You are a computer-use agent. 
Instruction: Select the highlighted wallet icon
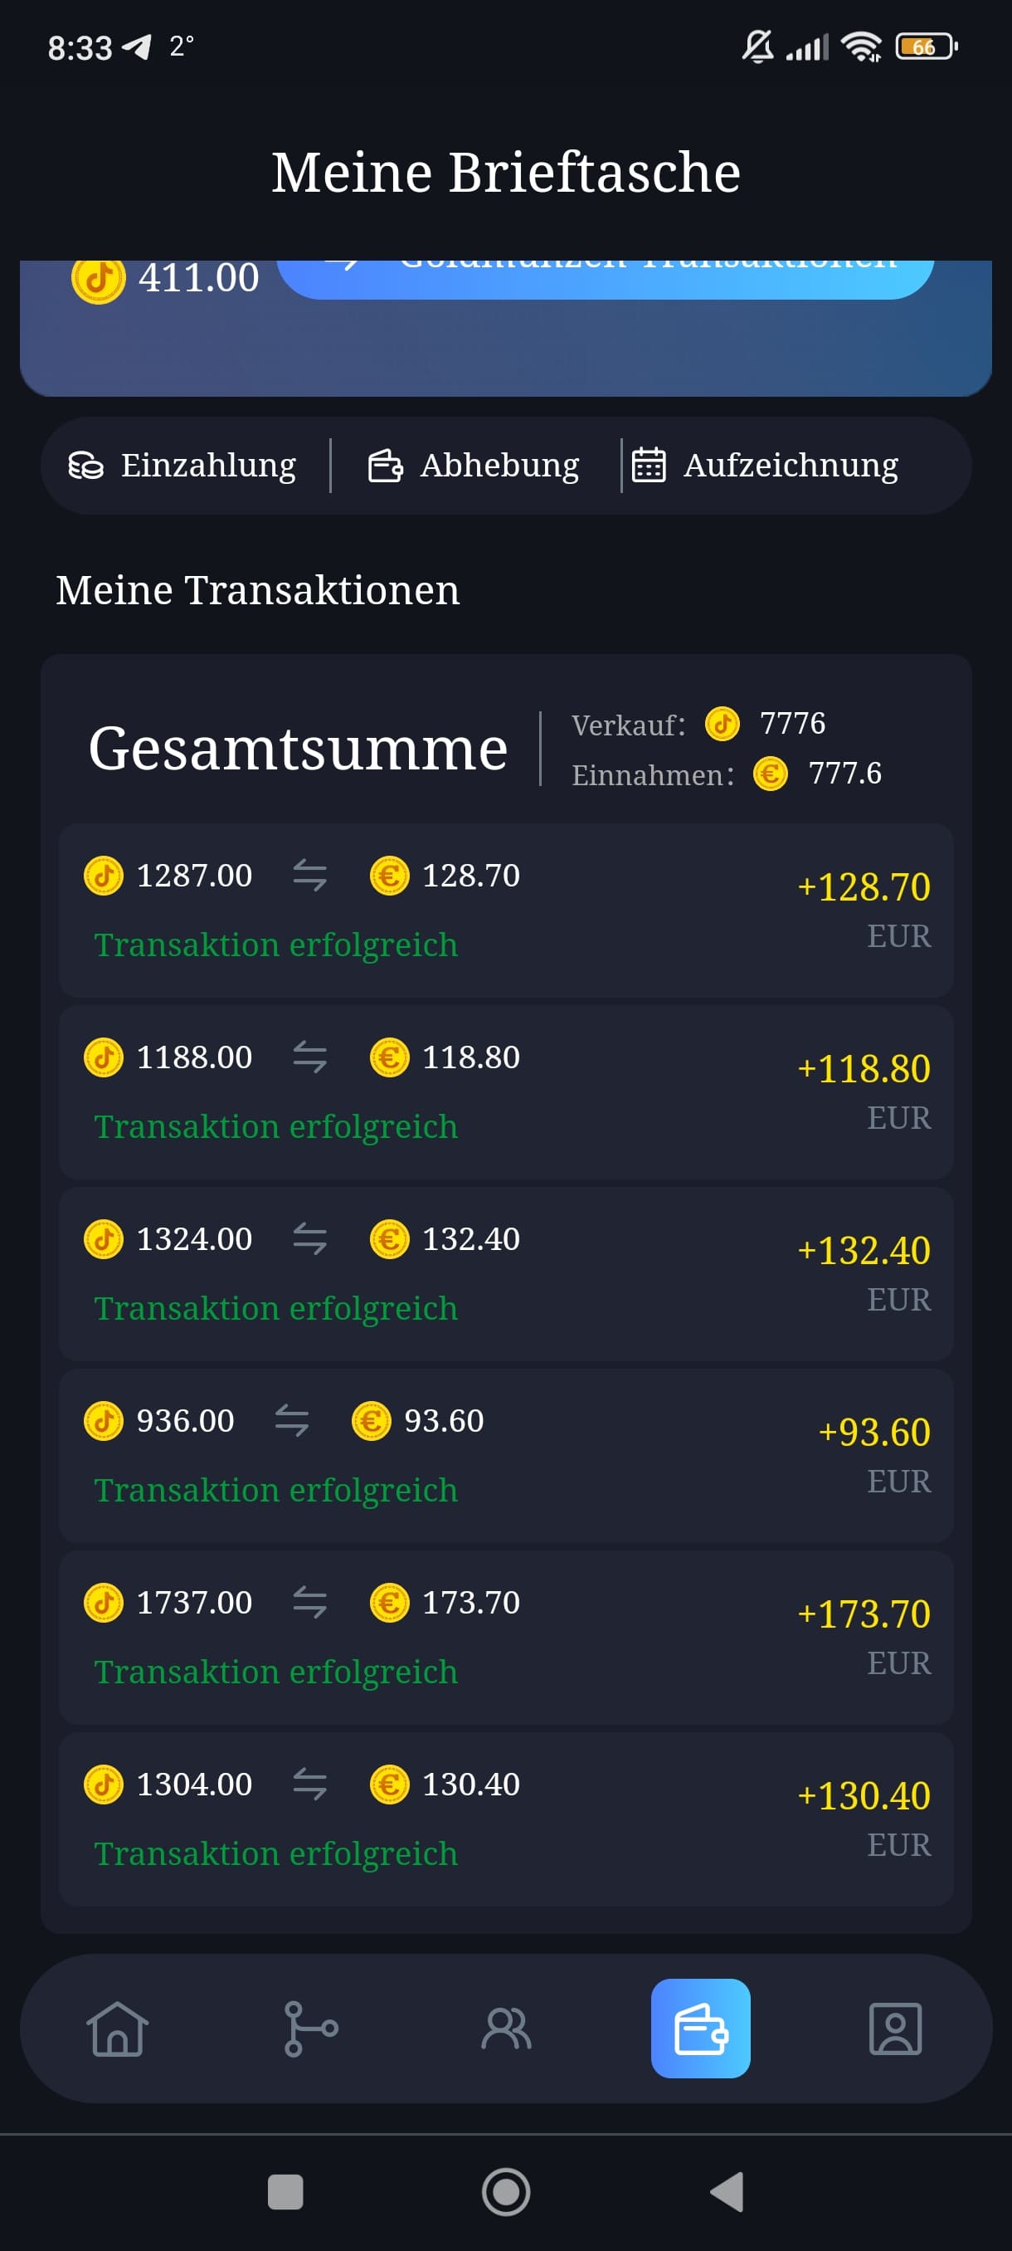700,2029
